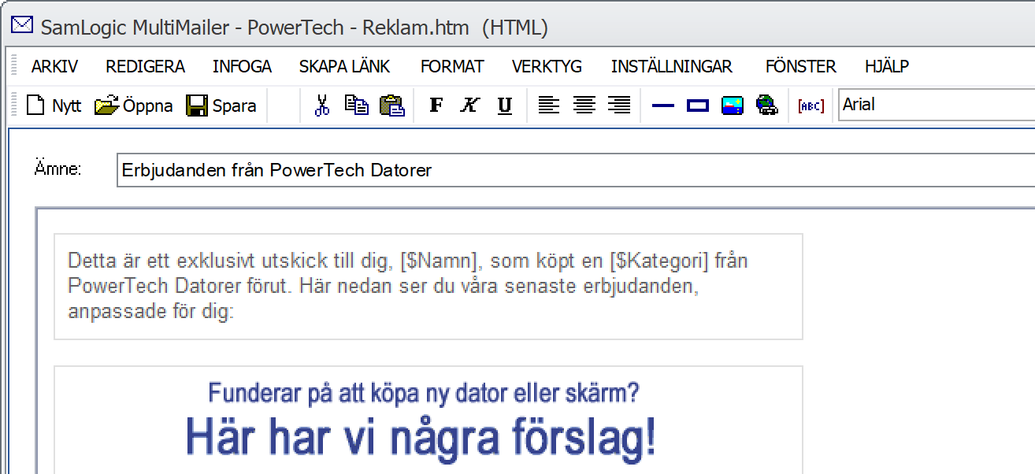The image size is (1035, 474).
Task: Click the [$Namn] merge field text
Action: 439,261
